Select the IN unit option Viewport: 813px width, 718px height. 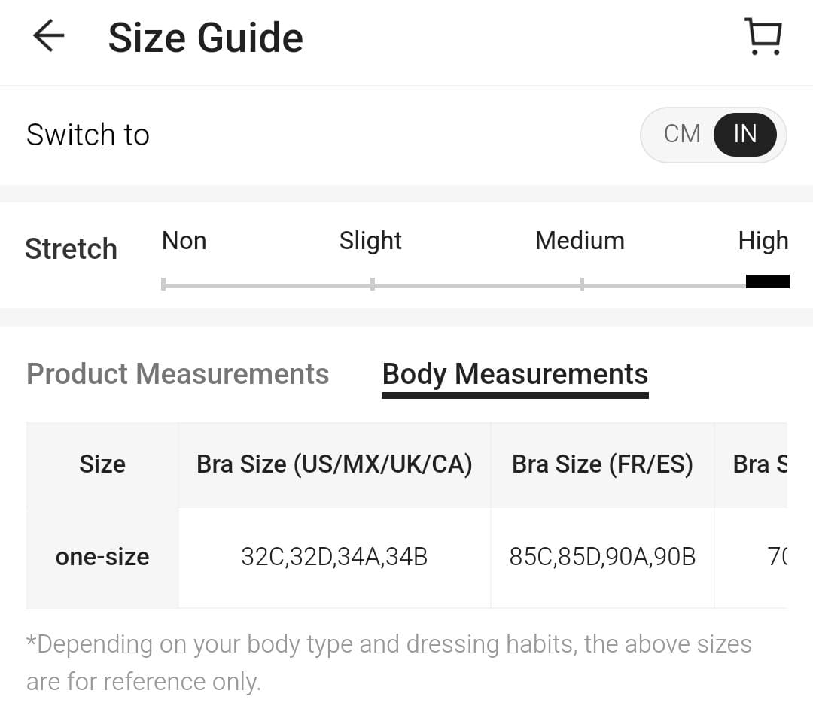point(744,134)
